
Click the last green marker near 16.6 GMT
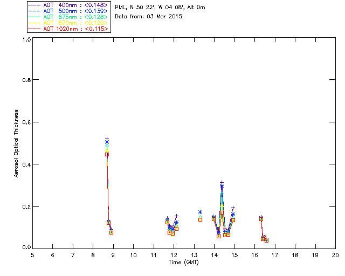point(266,240)
